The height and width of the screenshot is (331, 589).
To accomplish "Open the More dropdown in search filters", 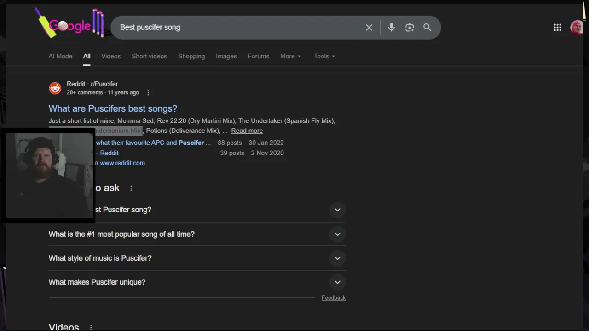I will pyautogui.click(x=290, y=56).
